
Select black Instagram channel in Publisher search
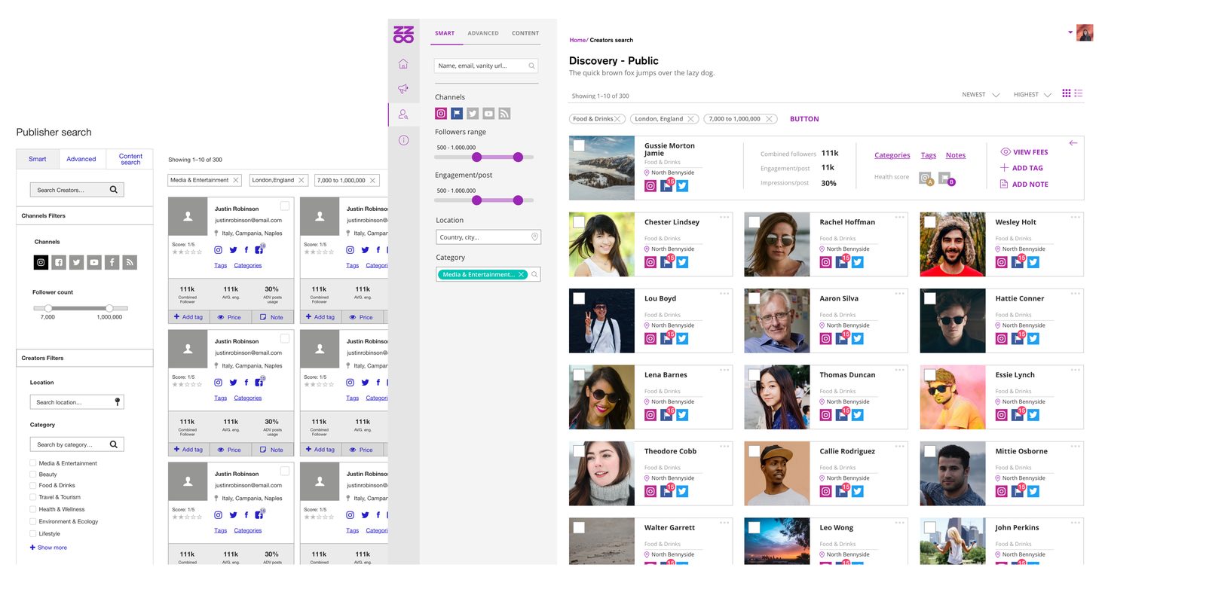coord(41,262)
